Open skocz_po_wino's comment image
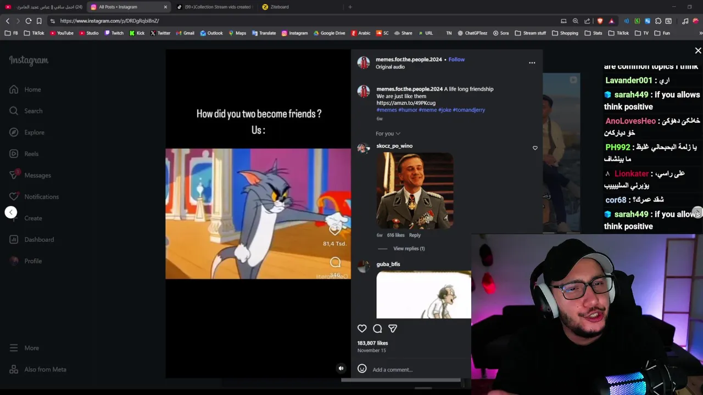This screenshot has width=703, height=395. click(x=415, y=190)
